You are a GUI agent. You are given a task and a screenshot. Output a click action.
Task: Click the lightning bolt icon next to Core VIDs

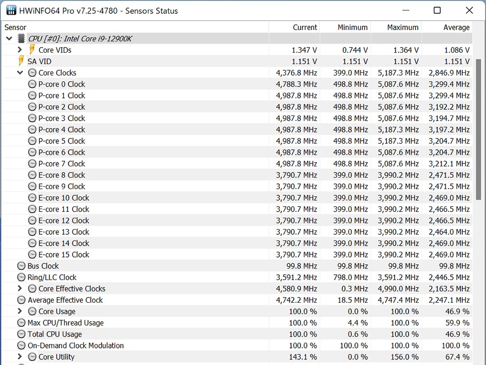(32, 50)
